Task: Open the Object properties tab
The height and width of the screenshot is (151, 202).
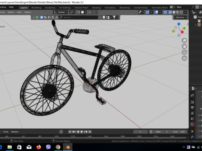Action: pos(192,131)
